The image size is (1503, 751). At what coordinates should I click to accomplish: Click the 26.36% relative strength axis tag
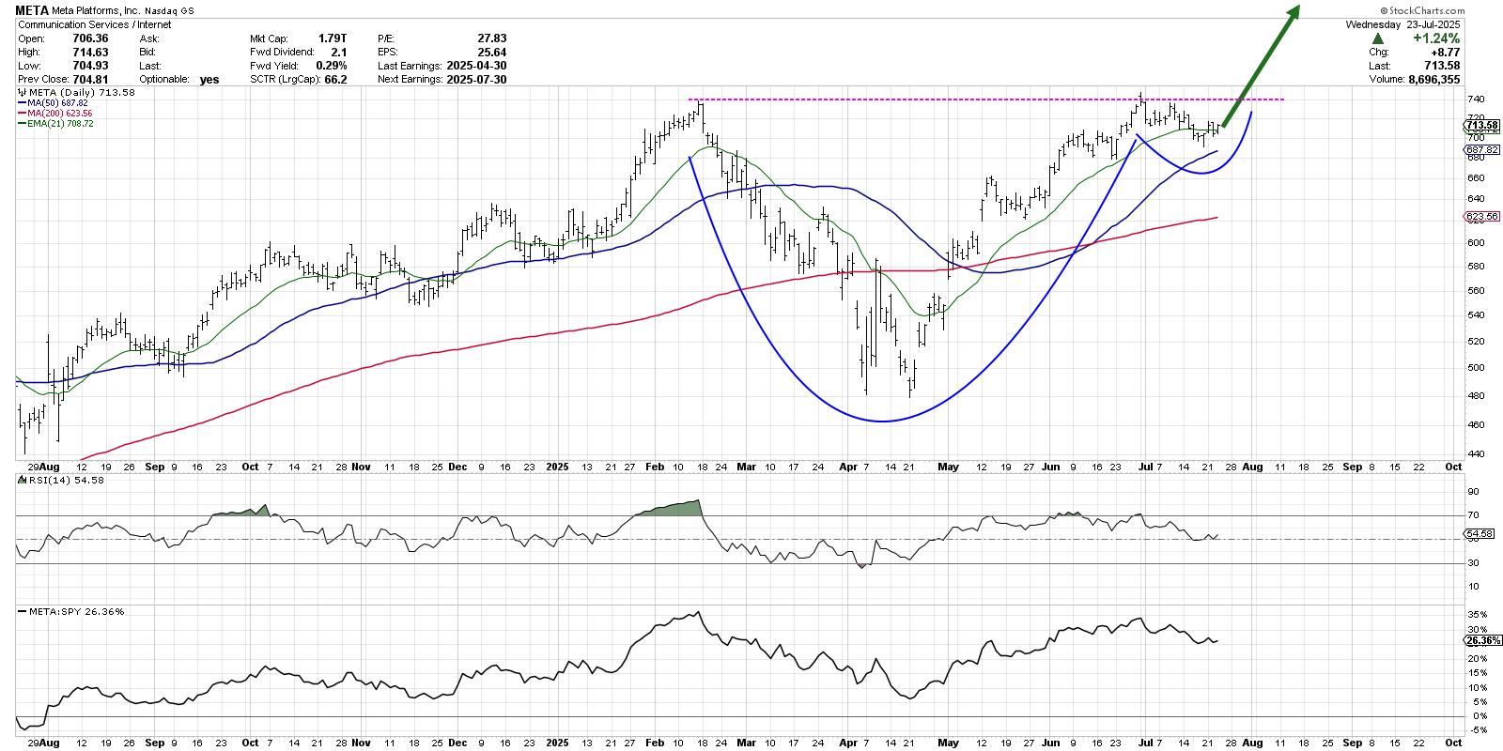click(x=1482, y=640)
